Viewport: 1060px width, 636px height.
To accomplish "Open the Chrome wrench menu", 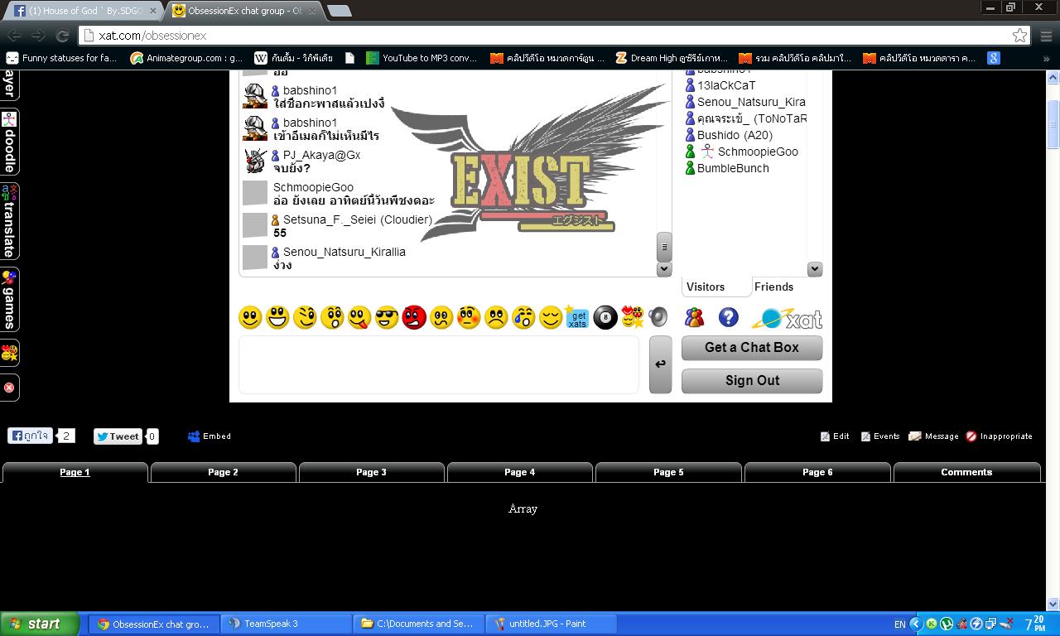I will pos(1046,36).
